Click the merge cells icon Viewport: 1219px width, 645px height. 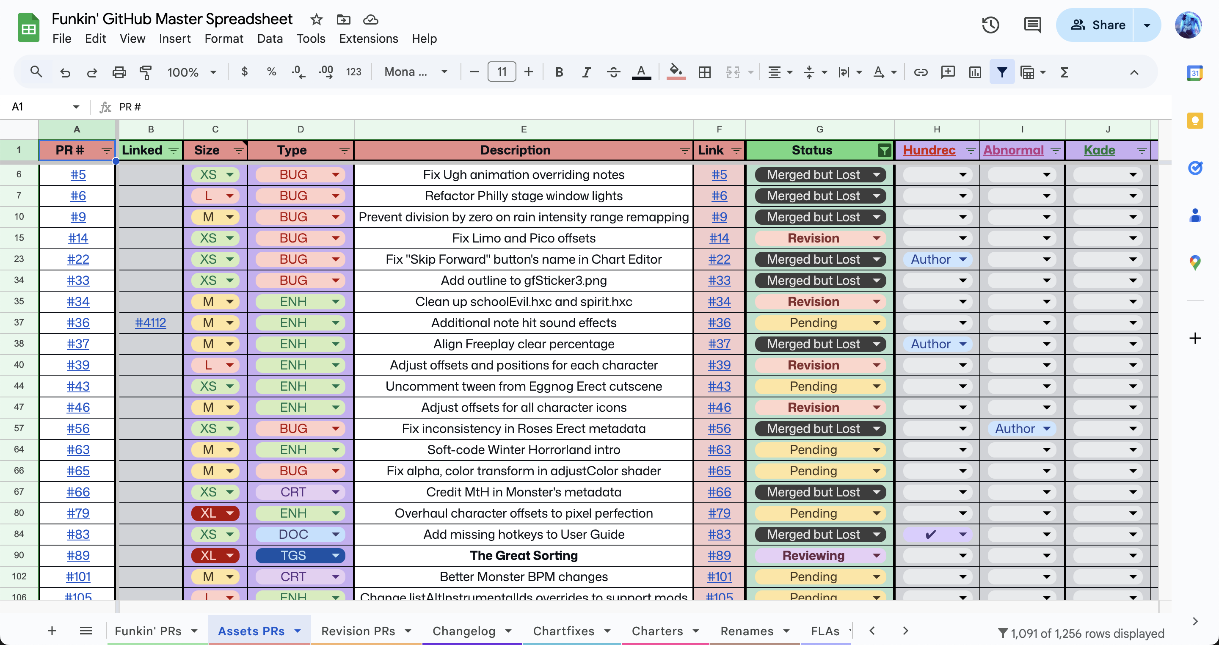pos(733,72)
